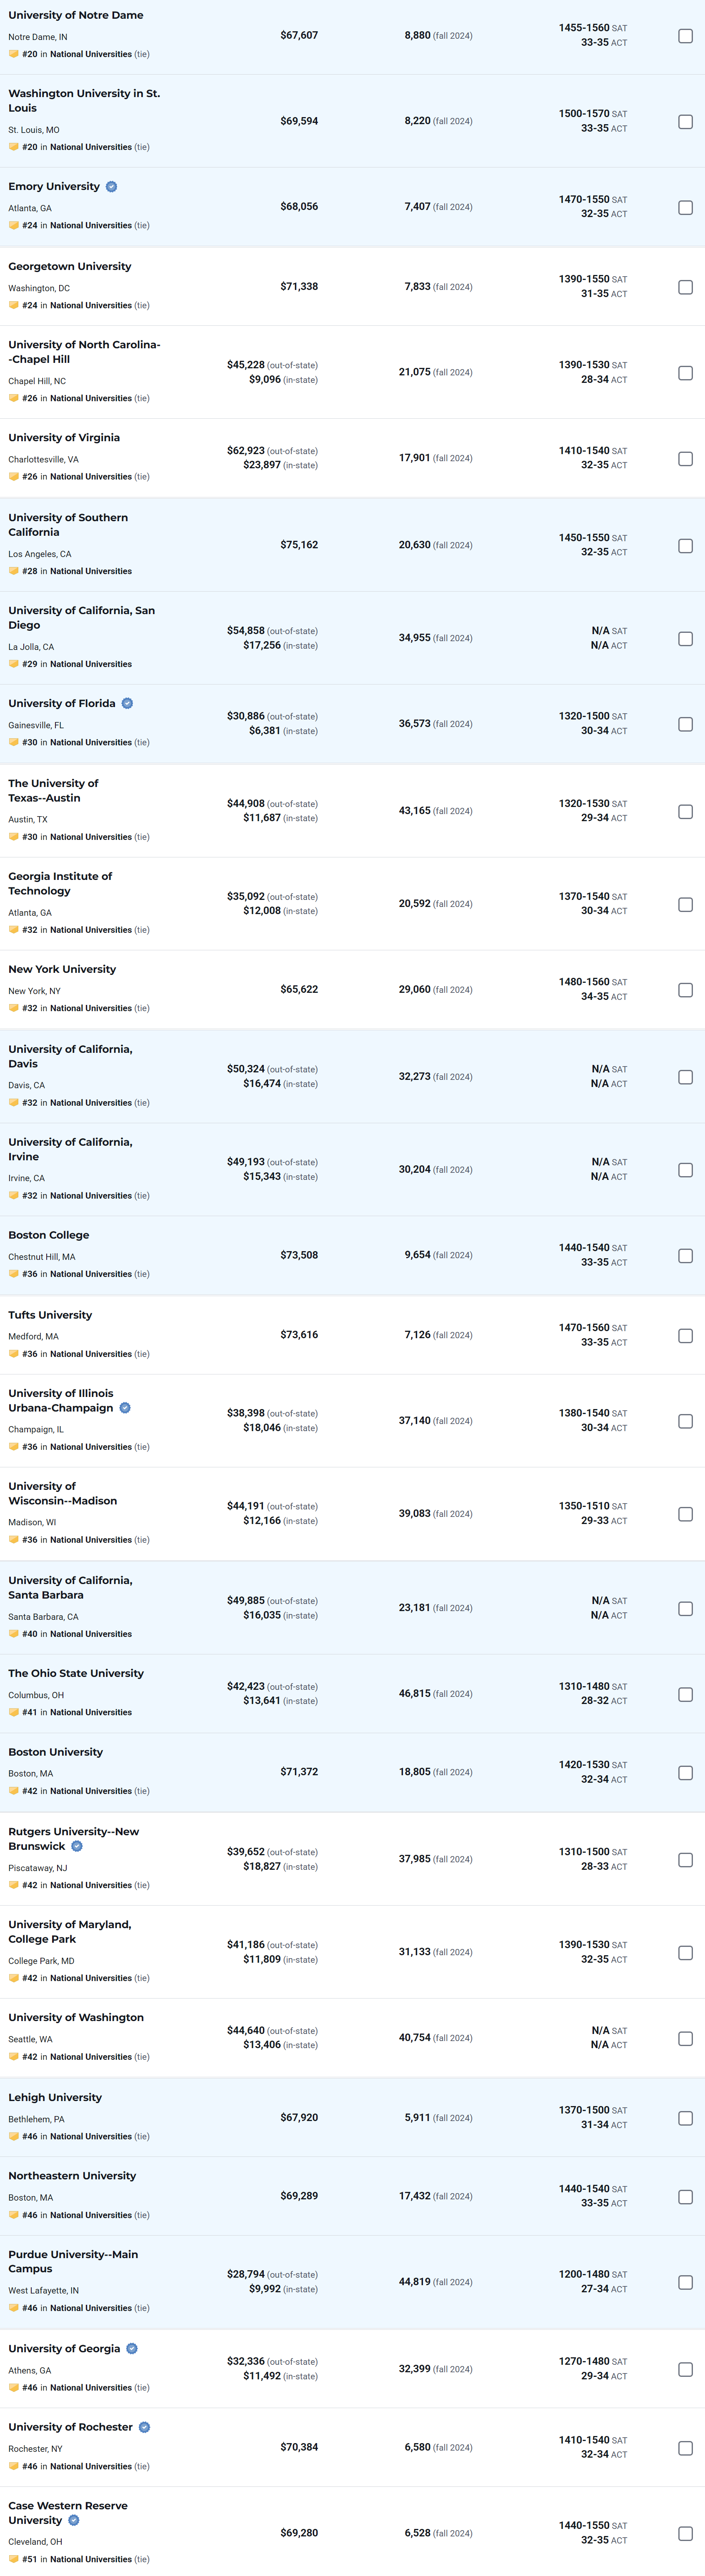The height and width of the screenshot is (2576, 705).
Task: Click National Universities link under Lehigh University
Action: 91,2136
